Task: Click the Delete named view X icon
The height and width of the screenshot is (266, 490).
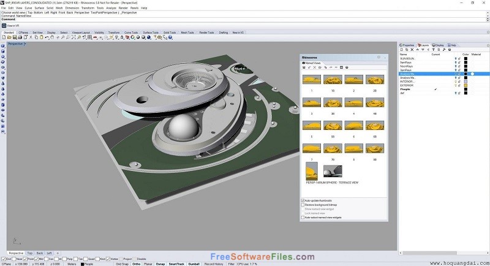Action: pos(315,67)
